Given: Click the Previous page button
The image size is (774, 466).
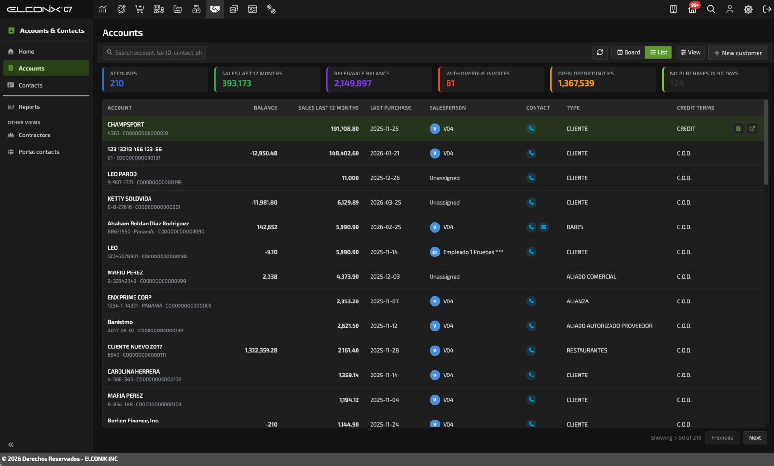Looking at the screenshot, I should 722,438.
